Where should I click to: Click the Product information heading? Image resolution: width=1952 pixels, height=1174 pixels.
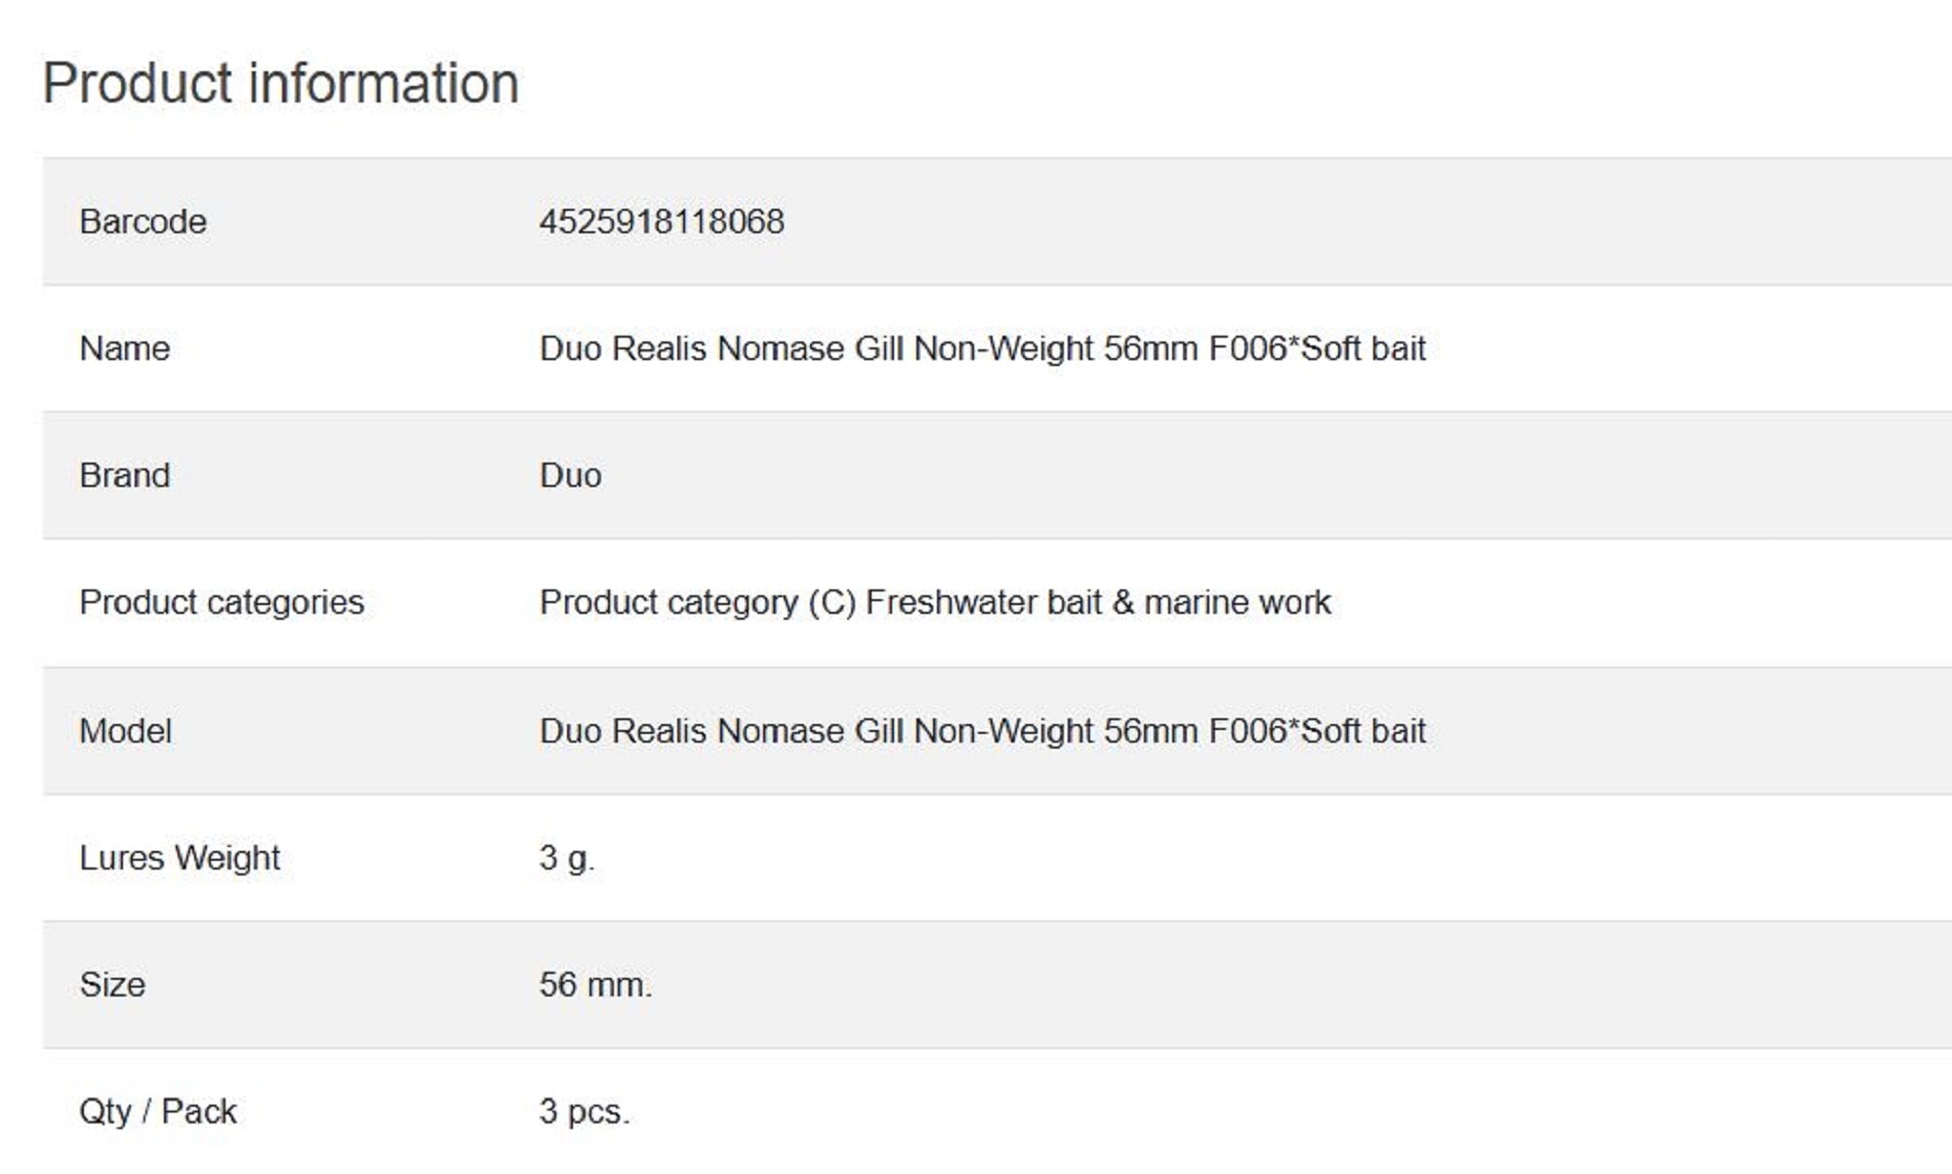click(x=280, y=83)
